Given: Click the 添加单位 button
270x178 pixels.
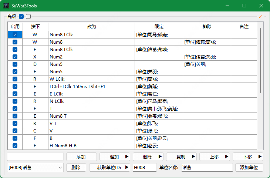Looking at the screenshot, I should pos(251,168).
